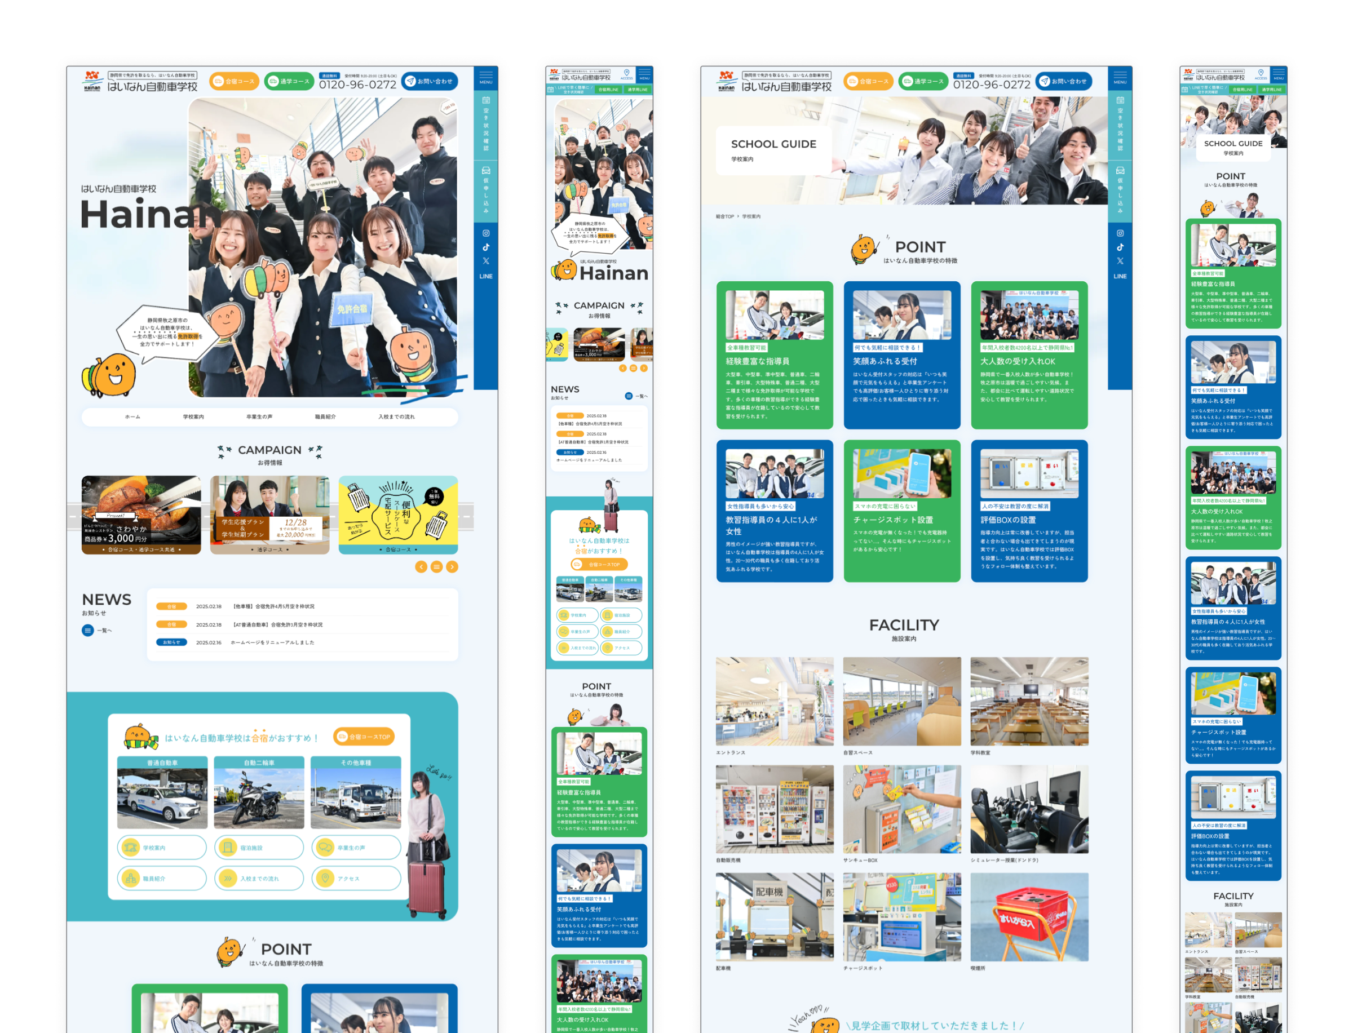Screen dimensions: 1353x1033
Task: Tap ACCESS pin icon in mobile home header
Action: (x=627, y=73)
